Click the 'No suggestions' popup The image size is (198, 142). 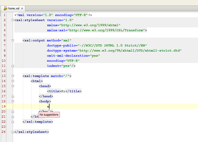click(x=49, y=115)
